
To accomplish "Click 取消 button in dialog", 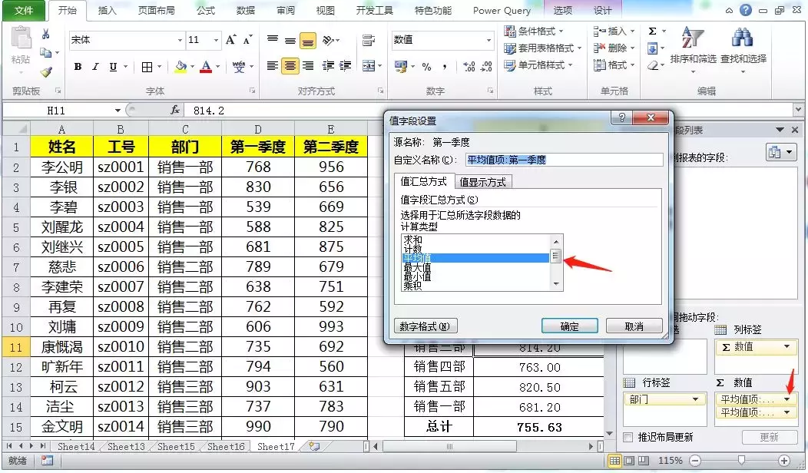I will pos(634,326).
